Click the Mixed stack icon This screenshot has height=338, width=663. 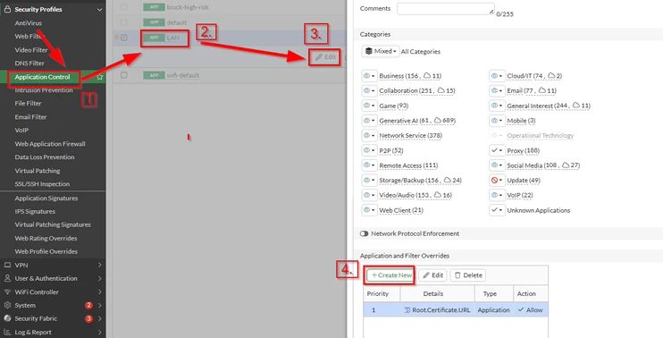pos(369,51)
